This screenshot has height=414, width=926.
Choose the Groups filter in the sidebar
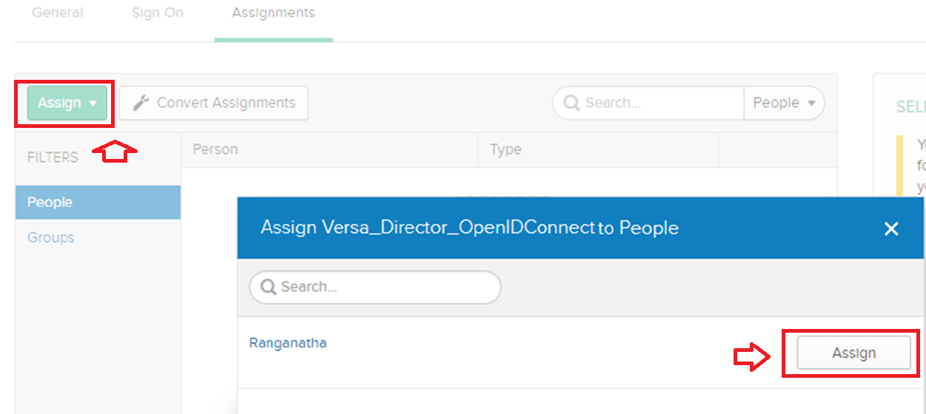click(51, 238)
